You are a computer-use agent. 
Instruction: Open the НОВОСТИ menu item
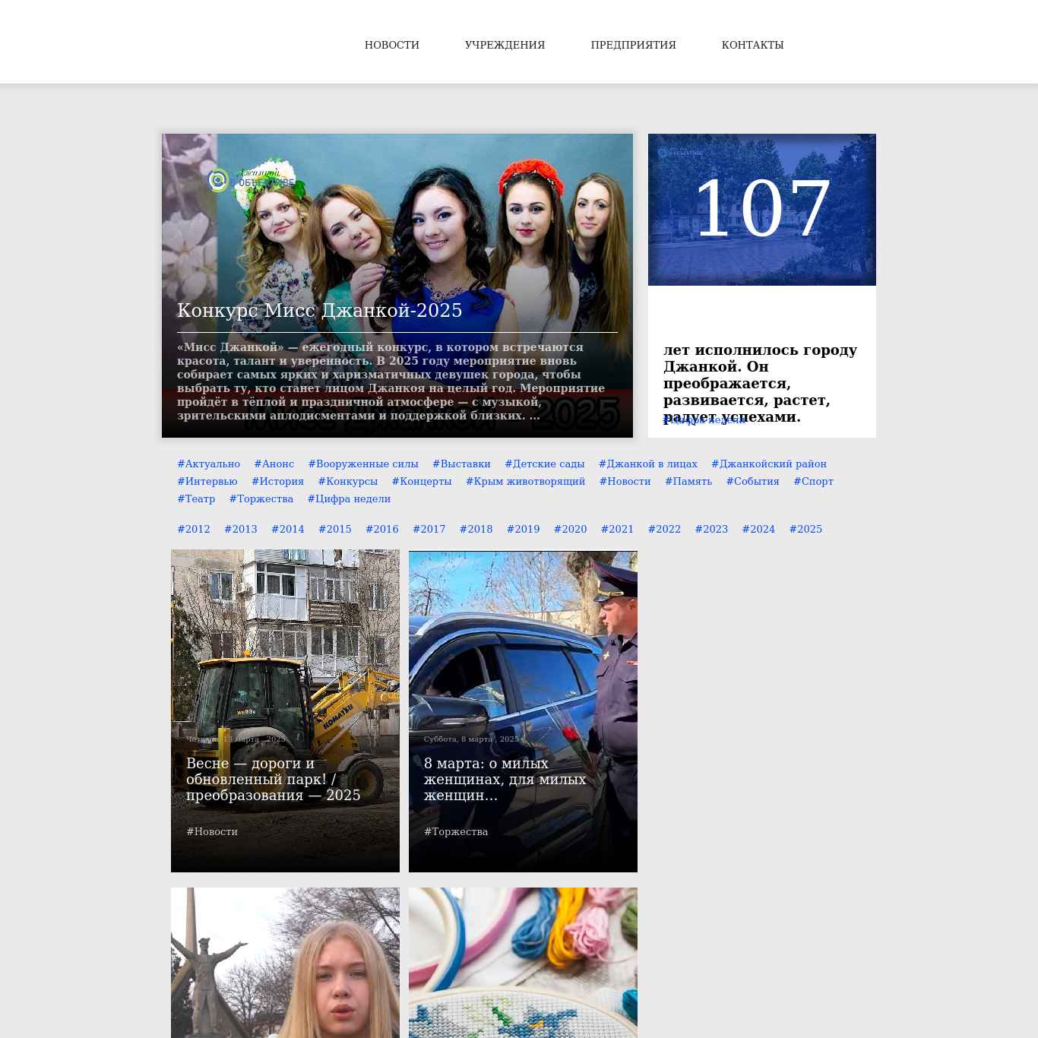[x=392, y=45]
